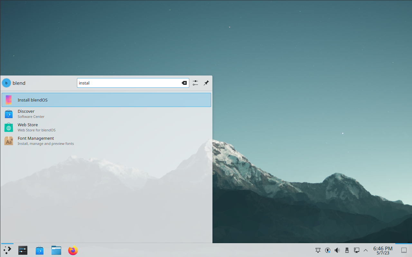
Task: Clear the search text with the backspace button
Action: (184, 83)
